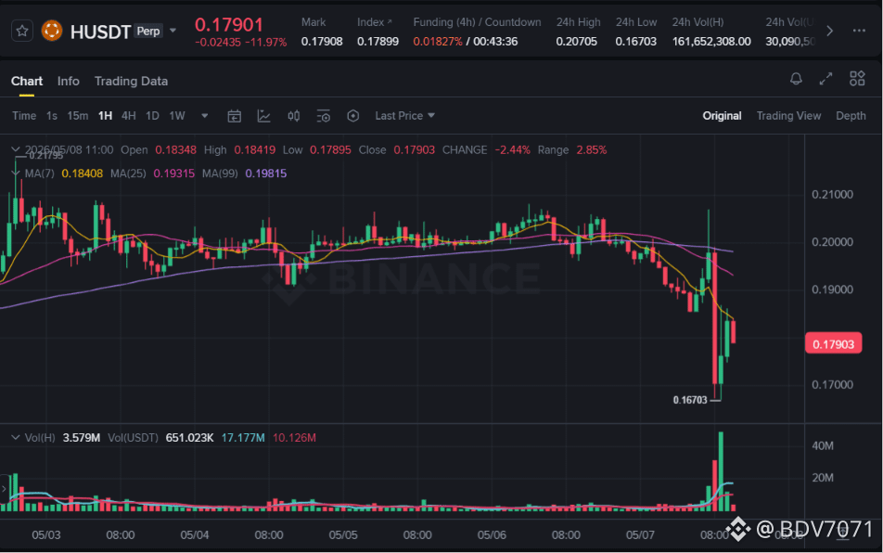Expand more time intervals dropdown
The image size is (883, 553).
tap(204, 116)
